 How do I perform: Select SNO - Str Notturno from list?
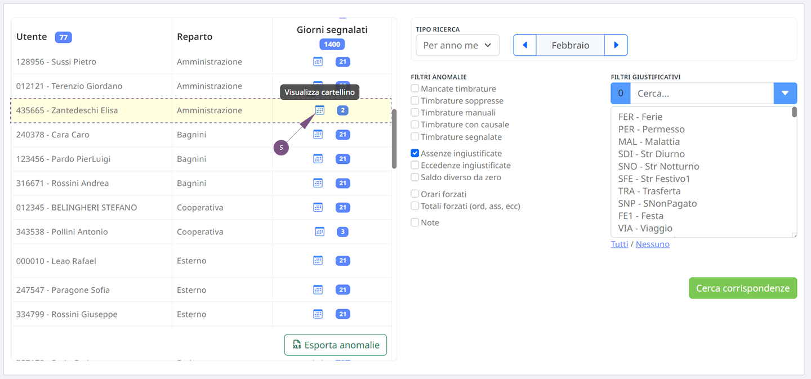(658, 167)
